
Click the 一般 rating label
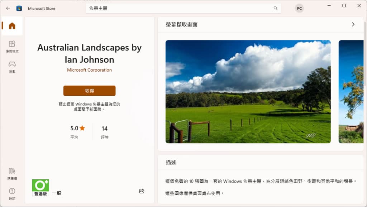(x=57, y=193)
